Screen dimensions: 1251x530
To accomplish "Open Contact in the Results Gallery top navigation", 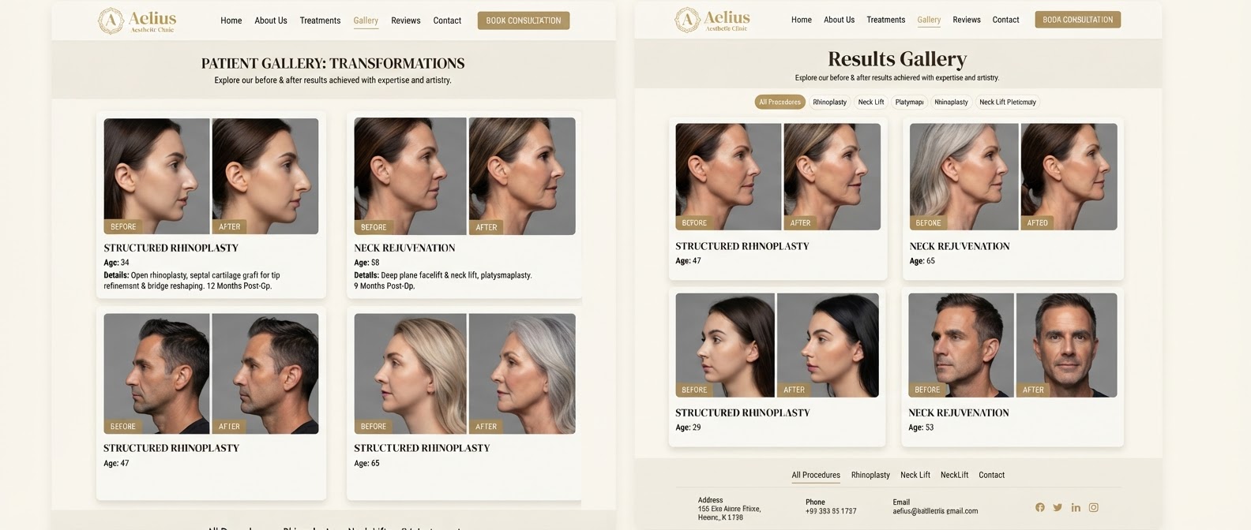I will [1005, 20].
